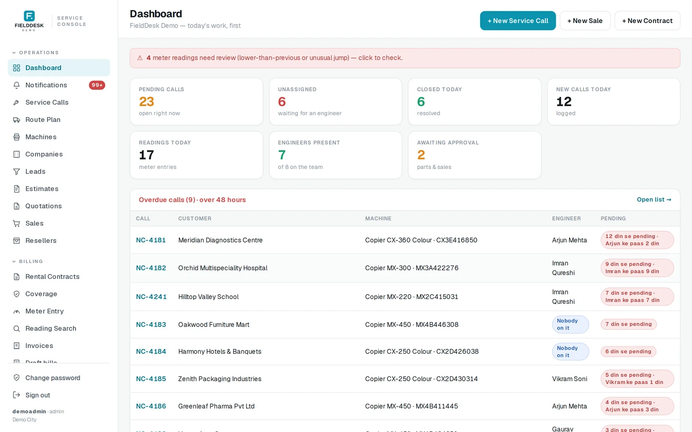The height and width of the screenshot is (432, 692).
Task: Click Vikram Soni engineer cell
Action: point(569,379)
